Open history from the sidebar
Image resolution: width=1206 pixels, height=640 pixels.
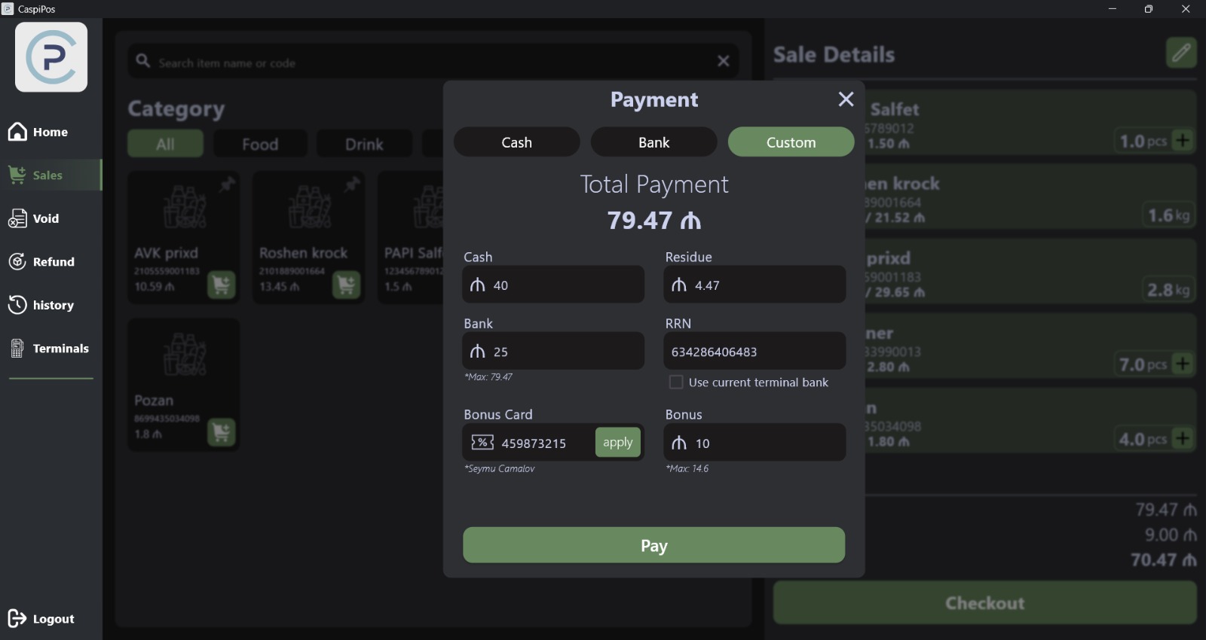pos(53,306)
